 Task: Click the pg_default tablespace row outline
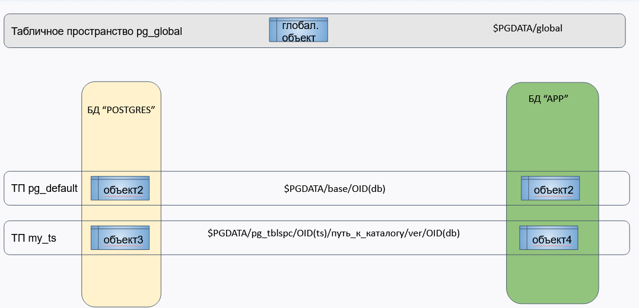pos(317,188)
